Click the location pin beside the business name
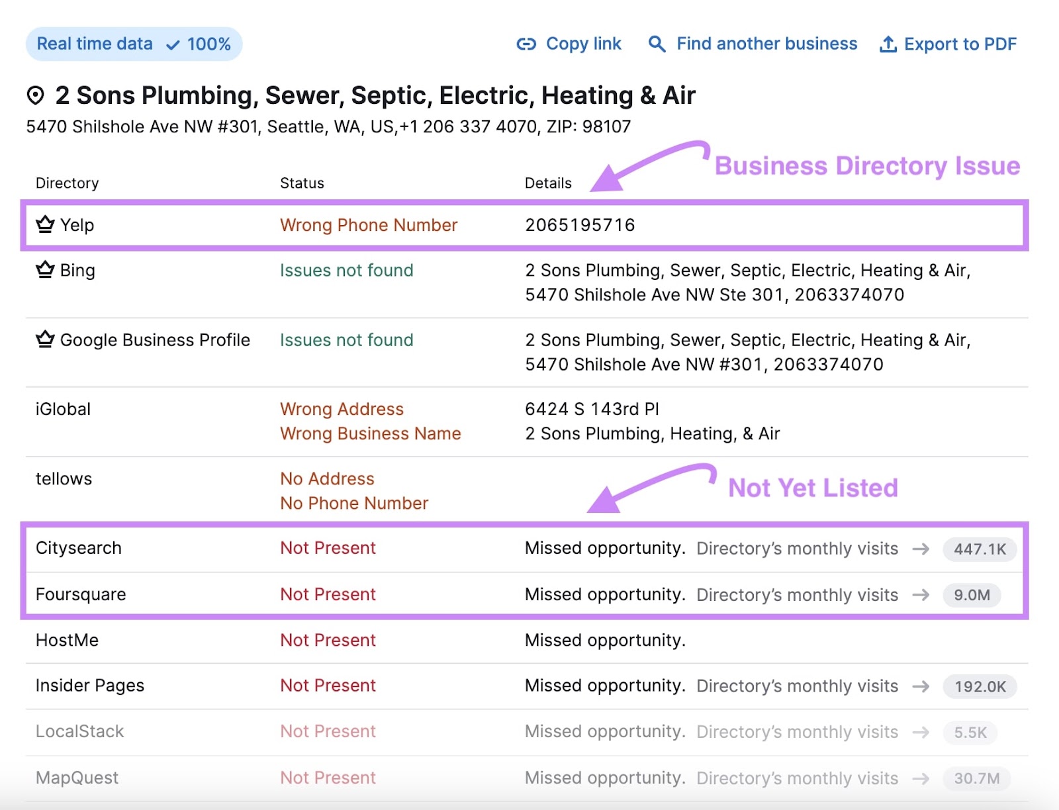The height and width of the screenshot is (810, 1059). tap(36, 95)
